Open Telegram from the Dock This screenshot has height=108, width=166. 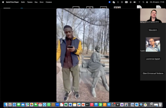[x=45, y=105]
